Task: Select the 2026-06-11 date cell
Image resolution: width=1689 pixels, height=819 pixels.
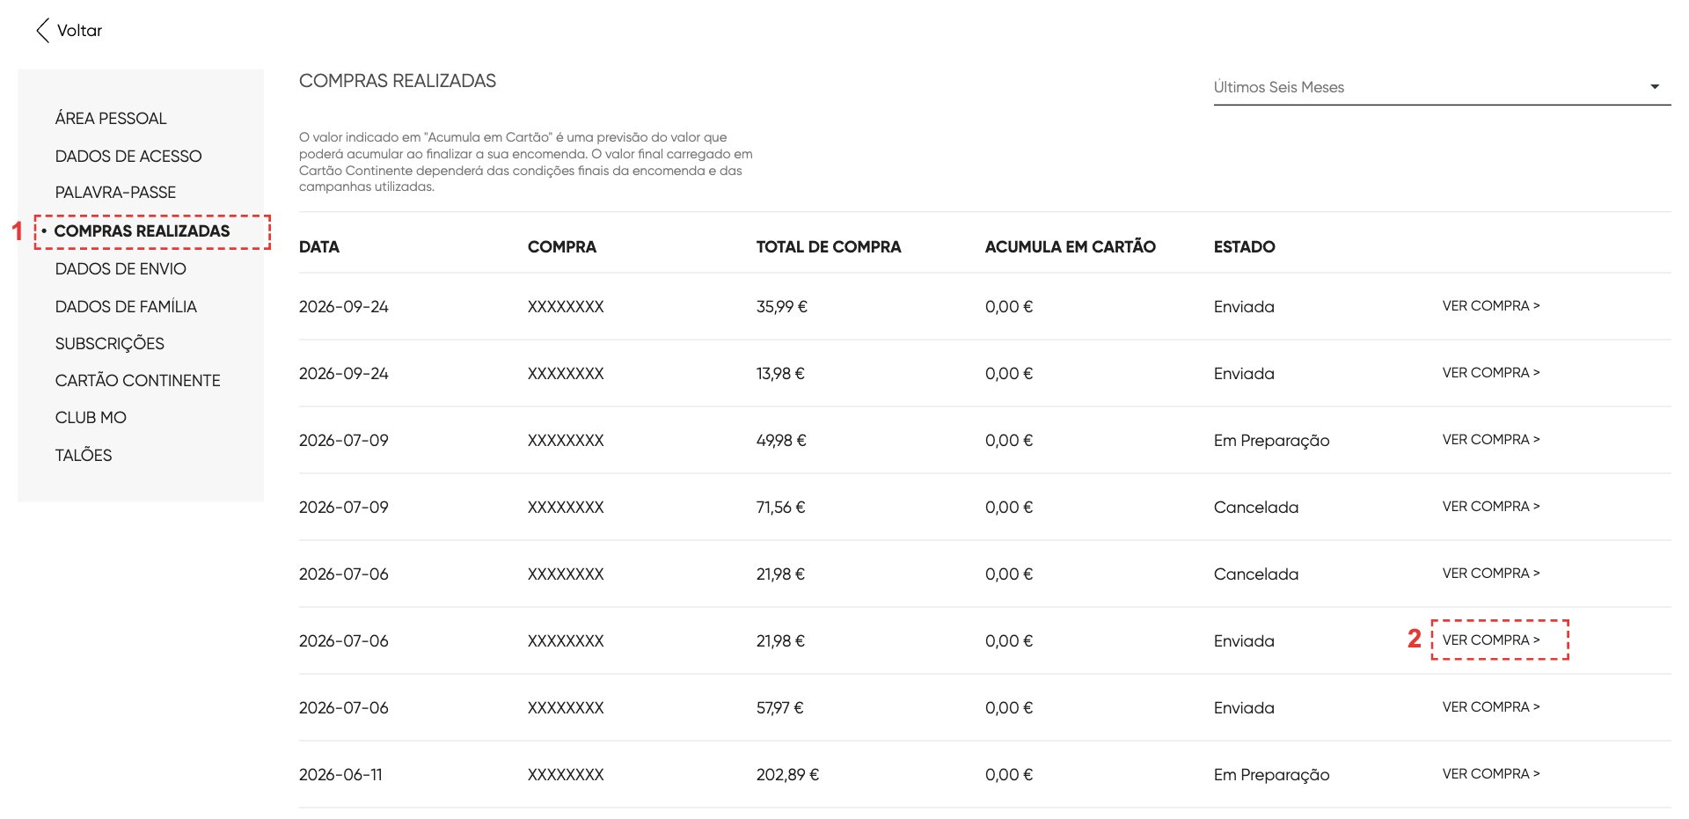Action: tap(341, 775)
